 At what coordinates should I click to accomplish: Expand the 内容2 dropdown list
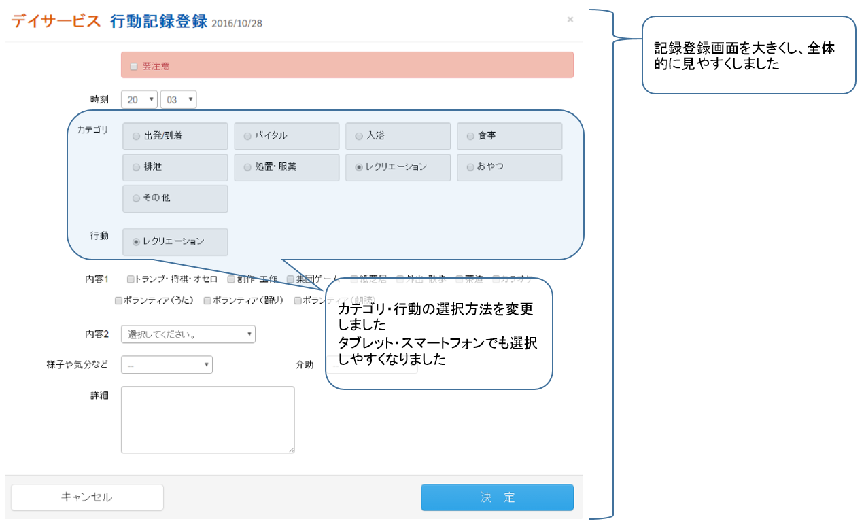pyautogui.click(x=188, y=334)
